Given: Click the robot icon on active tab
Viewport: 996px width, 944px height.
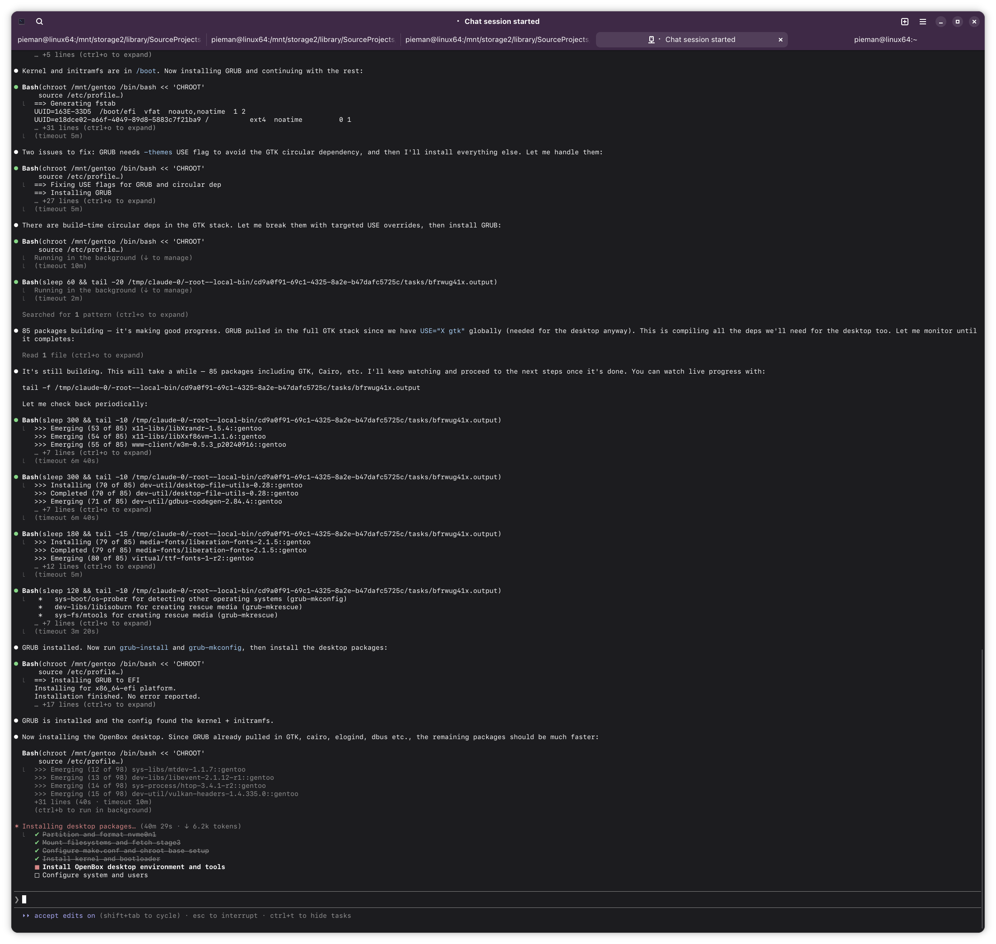Looking at the screenshot, I should [651, 40].
